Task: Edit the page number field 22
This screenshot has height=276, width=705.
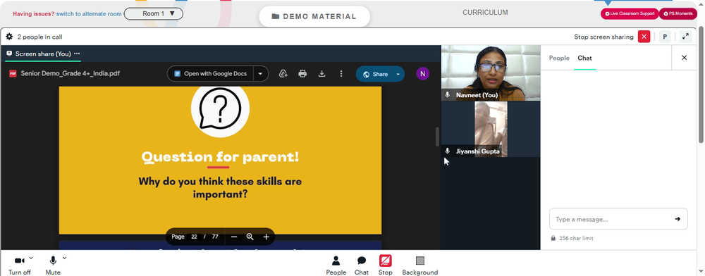Action: tap(195, 237)
